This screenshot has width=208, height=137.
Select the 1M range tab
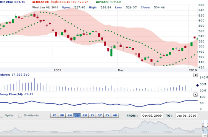click(x=70, y=116)
